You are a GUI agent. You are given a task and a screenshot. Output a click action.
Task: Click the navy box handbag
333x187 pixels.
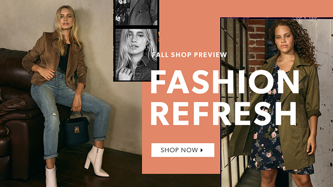point(77,130)
